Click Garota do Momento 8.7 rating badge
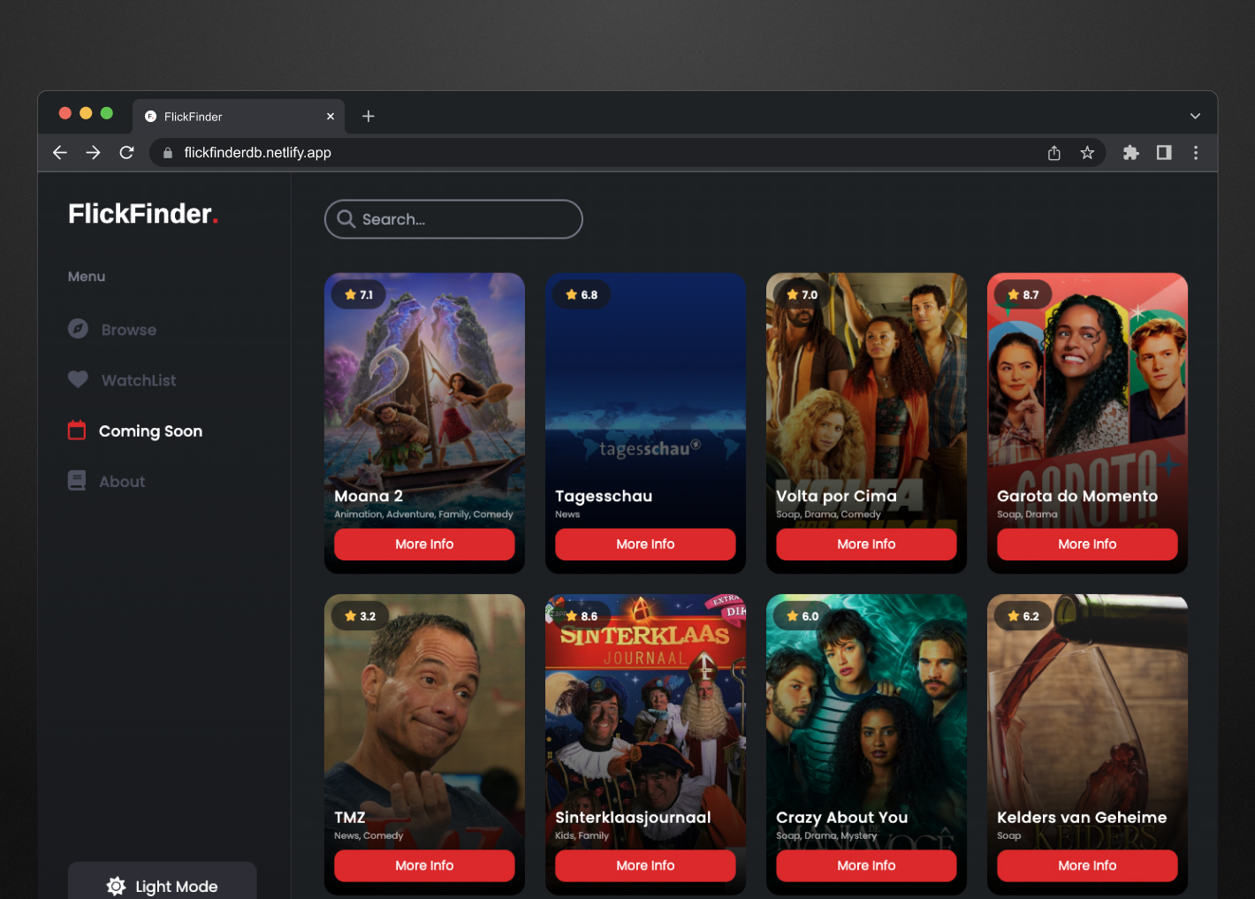The image size is (1255, 899). point(1023,294)
